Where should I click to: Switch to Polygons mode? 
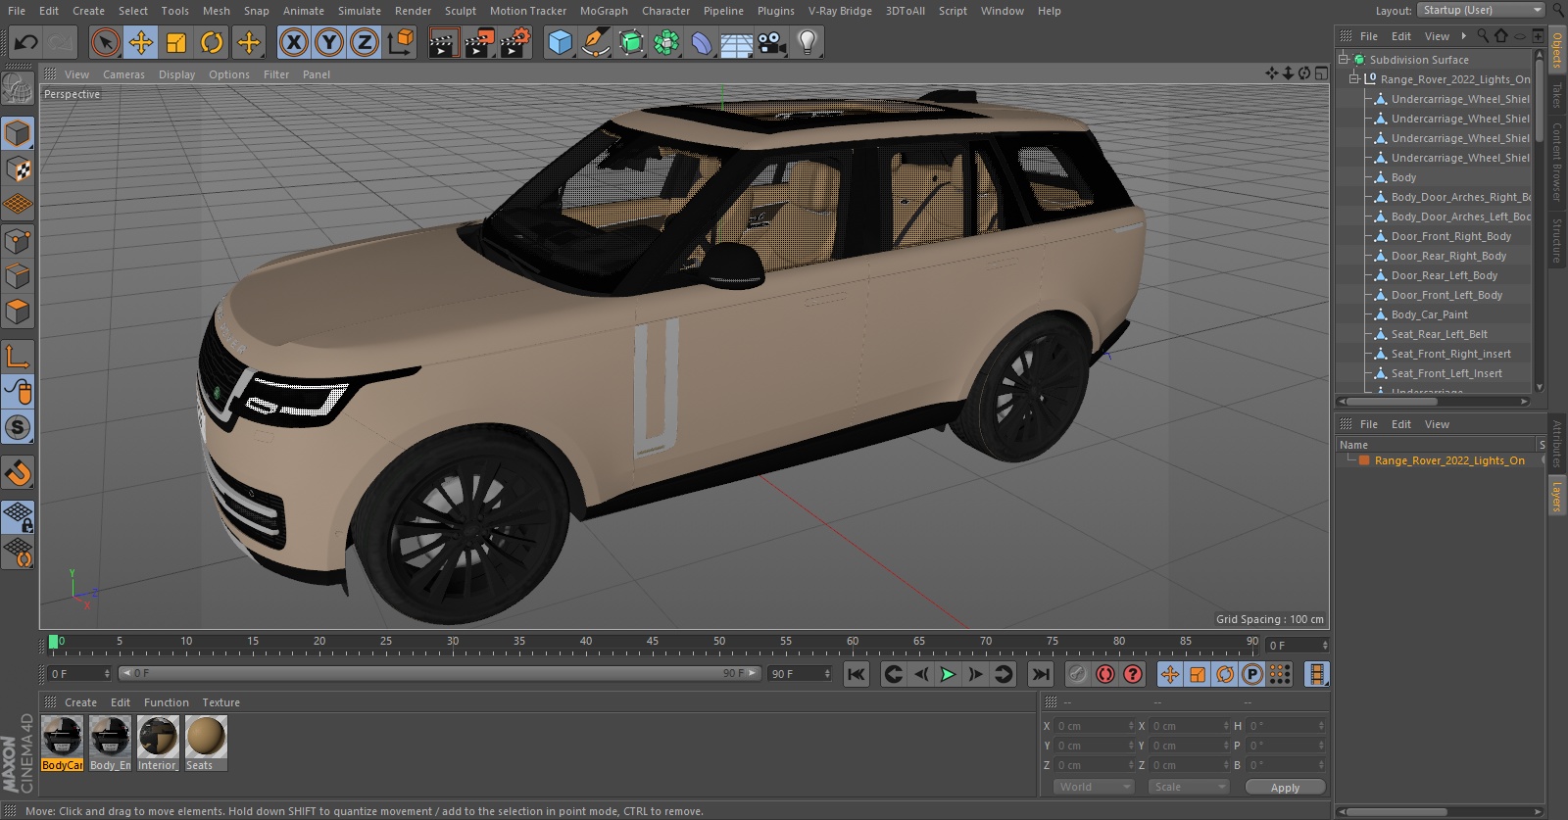[x=18, y=313]
